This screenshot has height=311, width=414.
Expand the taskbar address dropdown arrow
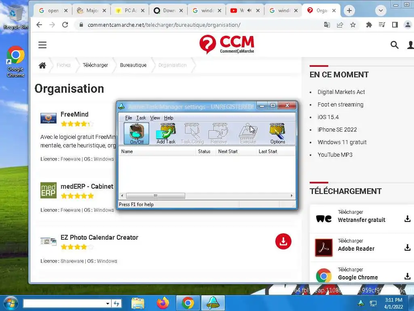(x=108, y=303)
